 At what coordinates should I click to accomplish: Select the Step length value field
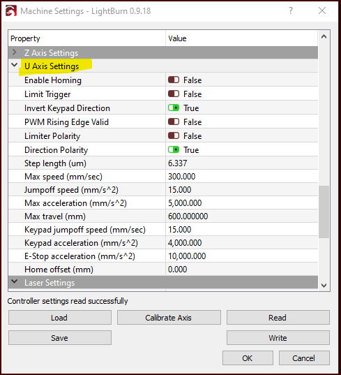tap(242, 163)
